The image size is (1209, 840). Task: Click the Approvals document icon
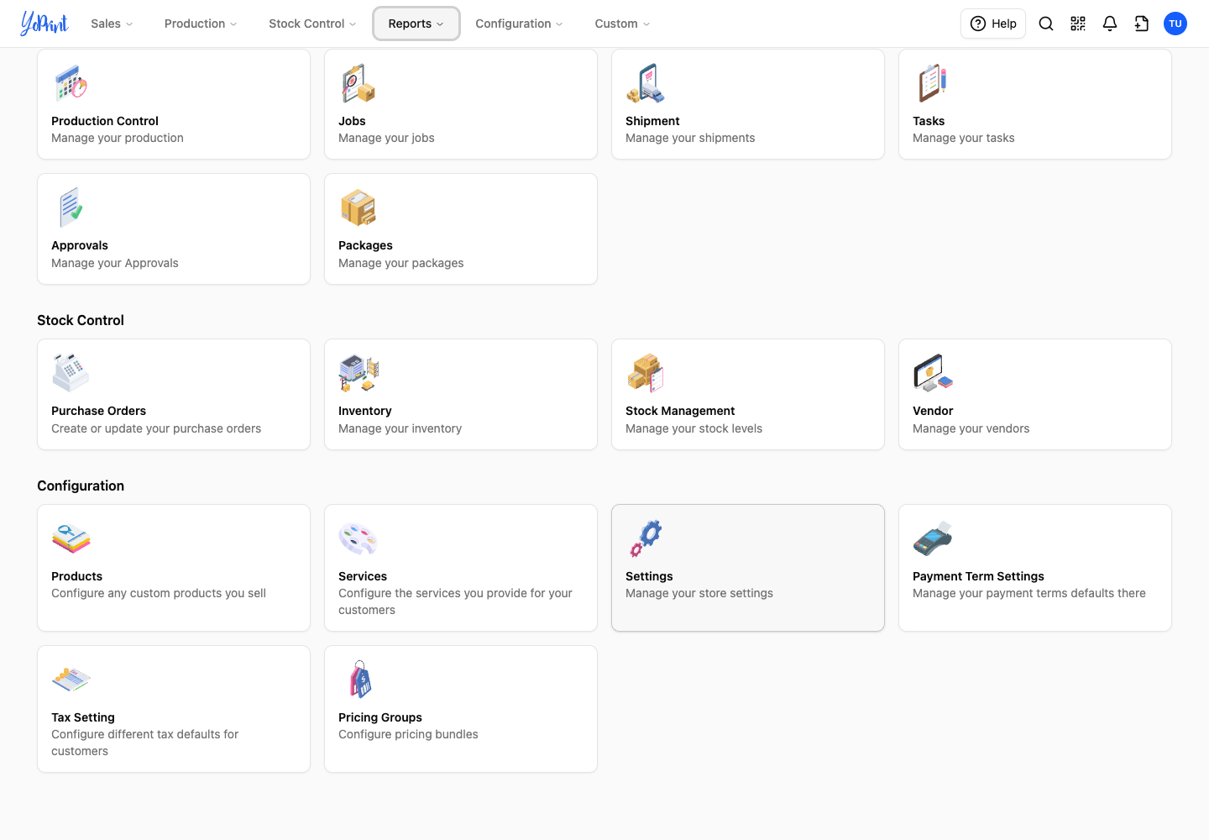click(71, 207)
